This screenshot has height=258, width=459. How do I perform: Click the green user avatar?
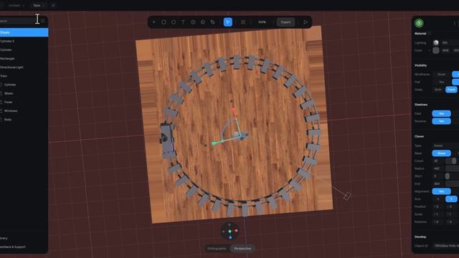419,23
